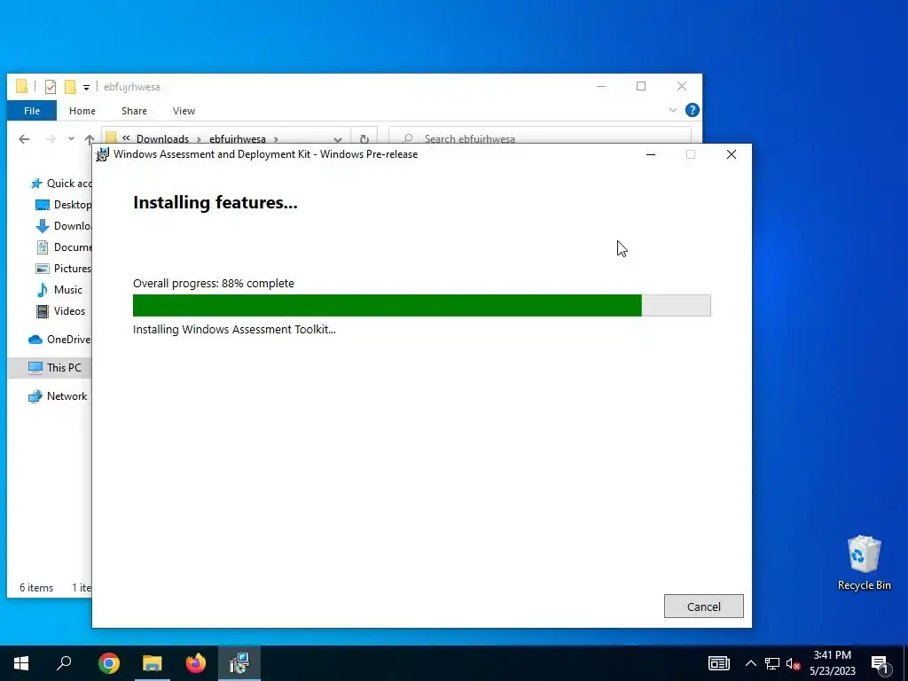Open the File menu in File Explorer

32,111
